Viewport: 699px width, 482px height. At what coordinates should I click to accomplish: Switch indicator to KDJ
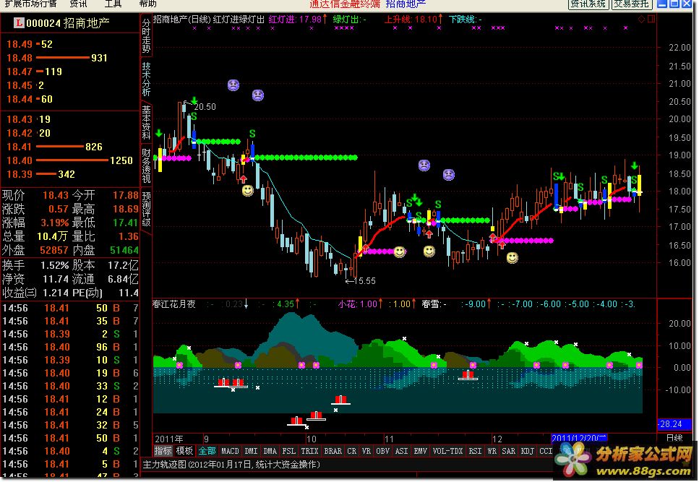tap(527, 451)
